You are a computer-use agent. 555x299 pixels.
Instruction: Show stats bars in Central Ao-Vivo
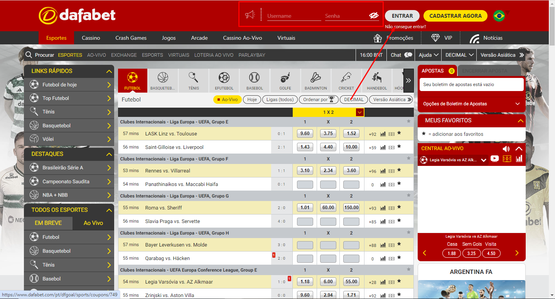[519, 159]
